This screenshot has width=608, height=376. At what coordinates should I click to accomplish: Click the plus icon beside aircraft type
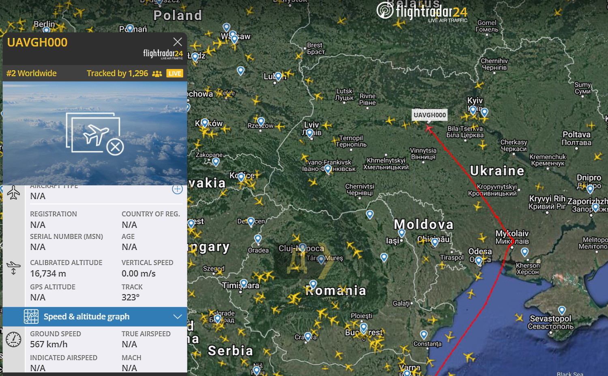[177, 189]
